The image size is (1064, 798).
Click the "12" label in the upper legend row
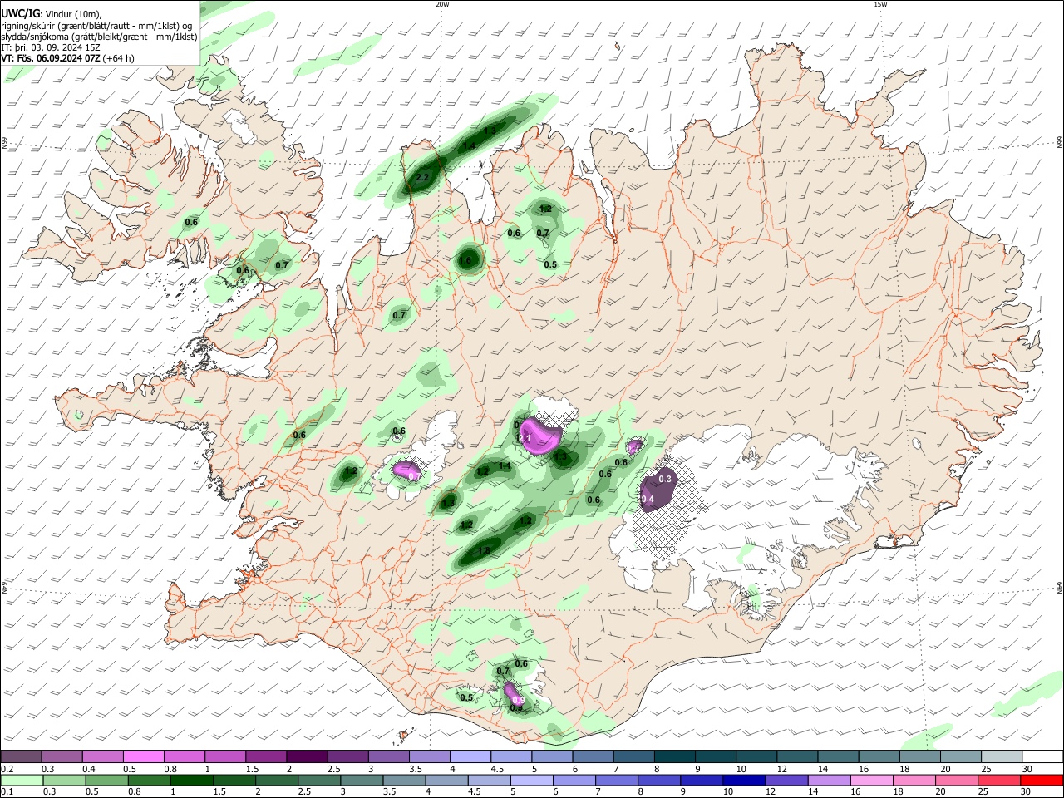[x=781, y=769]
